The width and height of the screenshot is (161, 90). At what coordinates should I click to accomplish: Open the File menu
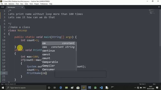2,4
